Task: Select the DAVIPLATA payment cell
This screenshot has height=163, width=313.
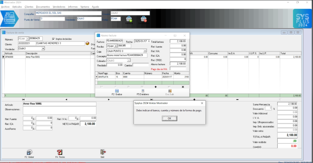Action: tap(106, 77)
